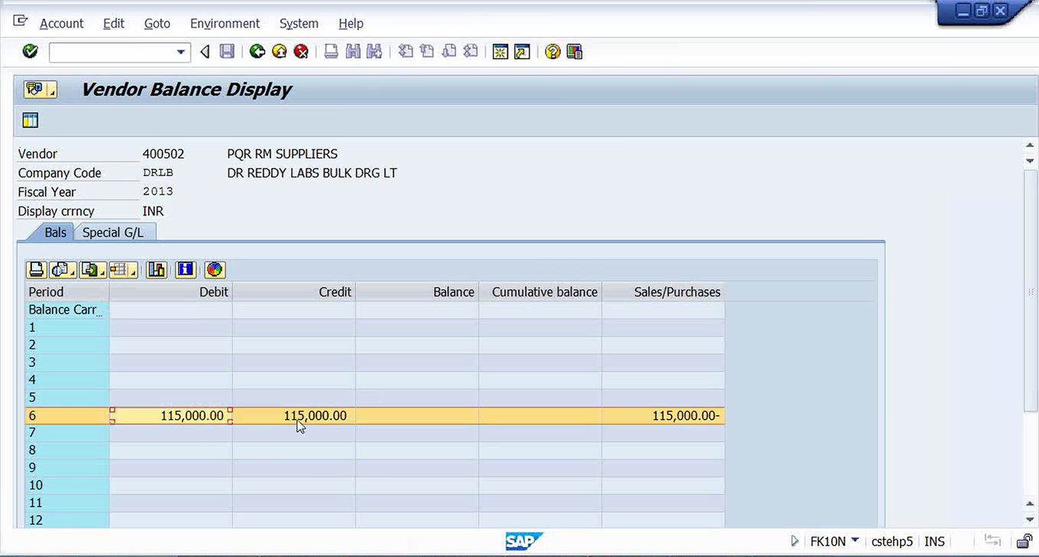Click the Balance column header

(x=417, y=291)
